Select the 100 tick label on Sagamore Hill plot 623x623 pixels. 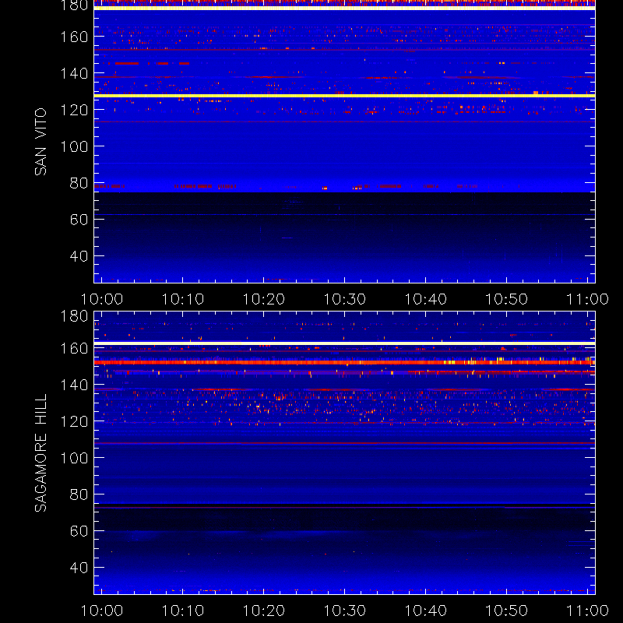(74, 458)
